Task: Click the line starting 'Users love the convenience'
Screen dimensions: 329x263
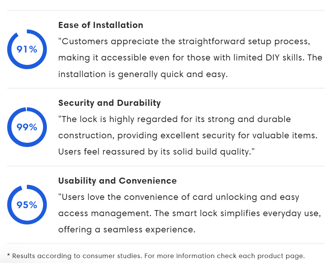Action: point(179,197)
